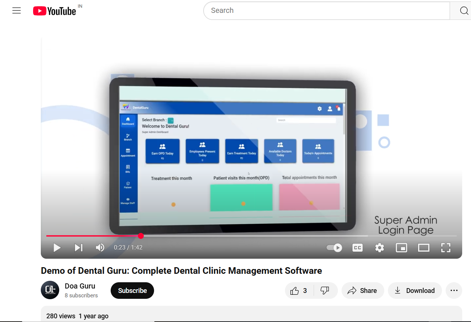Click Appointment in the demo sidebar
The width and height of the screenshot is (471, 322).
pyautogui.click(x=128, y=153)
